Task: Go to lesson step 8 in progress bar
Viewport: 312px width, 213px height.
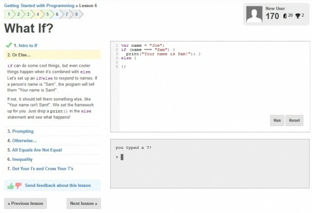Action: point(77,14)
